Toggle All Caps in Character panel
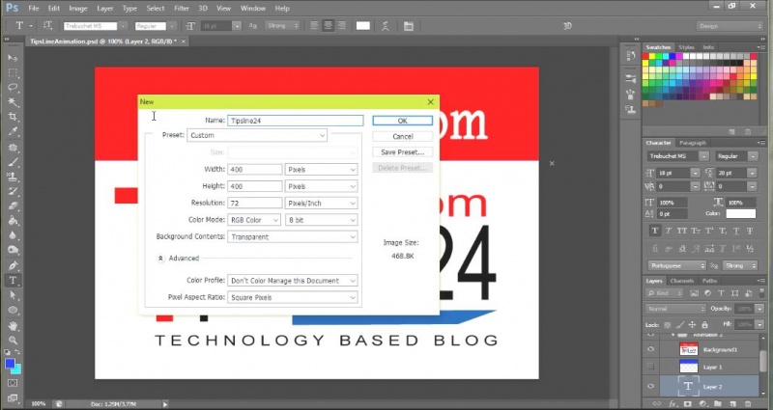This screenshot has width=773, height=410. [682, 231]
